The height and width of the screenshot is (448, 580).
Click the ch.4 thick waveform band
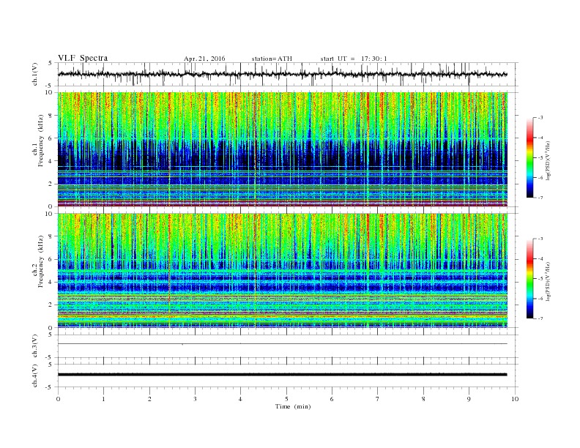(282, 375)
